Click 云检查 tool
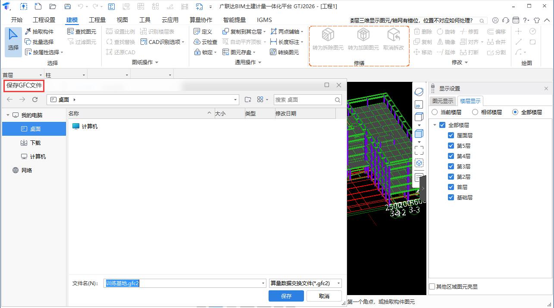This screenshot has height=308, width=554. click(x=205, y=42)
